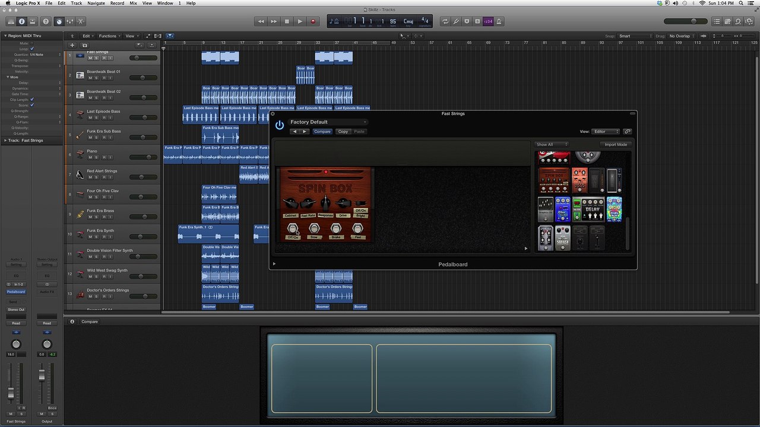
Task: Toggle the Tuner button
Action: click(x=456, y=21)
